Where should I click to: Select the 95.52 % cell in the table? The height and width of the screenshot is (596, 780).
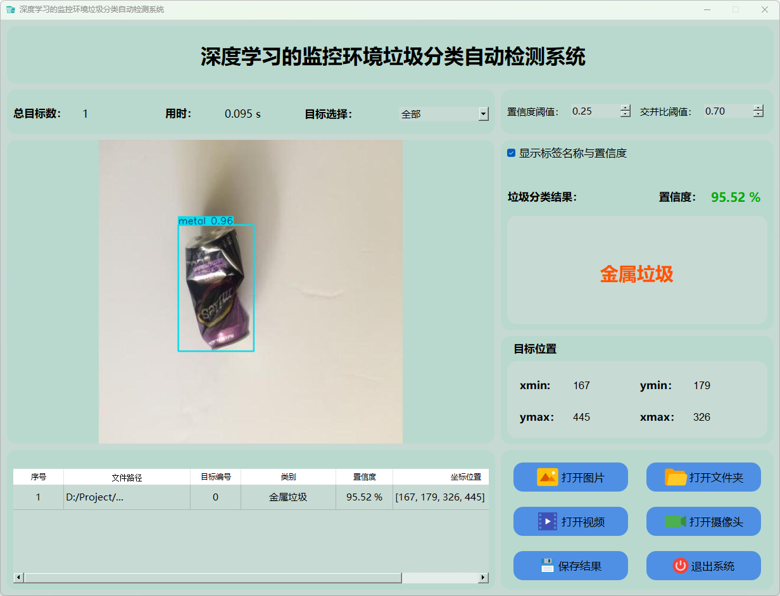pos(365,497)
